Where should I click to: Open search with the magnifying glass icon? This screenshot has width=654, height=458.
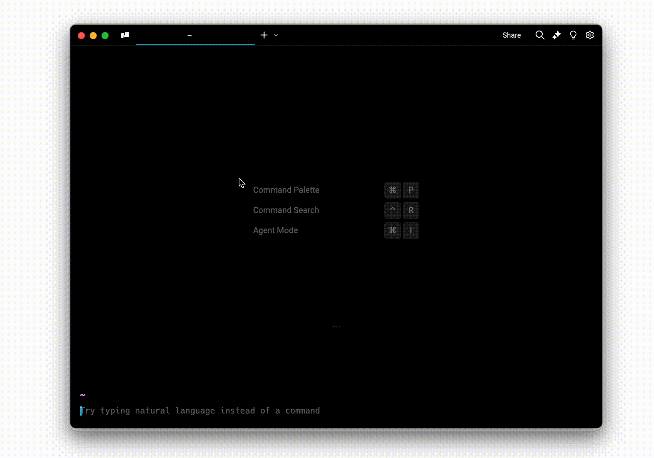(539, 35)
